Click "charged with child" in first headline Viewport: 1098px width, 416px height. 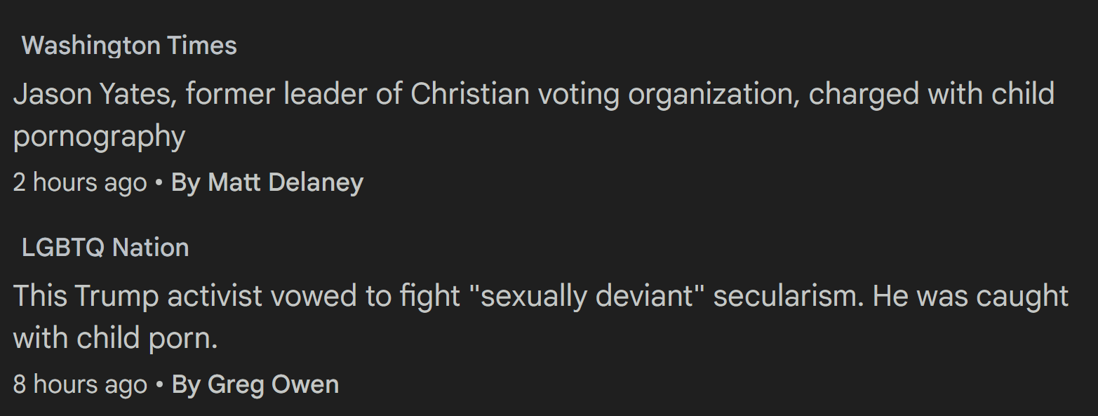[x=932, y=94]
